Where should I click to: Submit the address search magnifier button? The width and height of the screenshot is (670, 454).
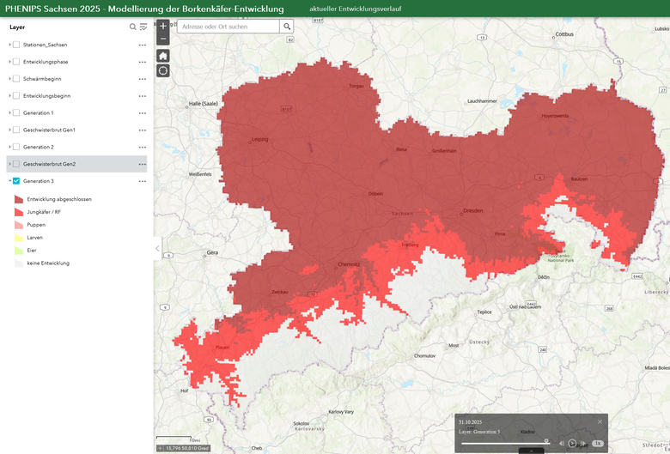(287, 27)
